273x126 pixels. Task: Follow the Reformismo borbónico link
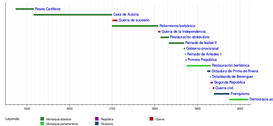pos(177,26)
